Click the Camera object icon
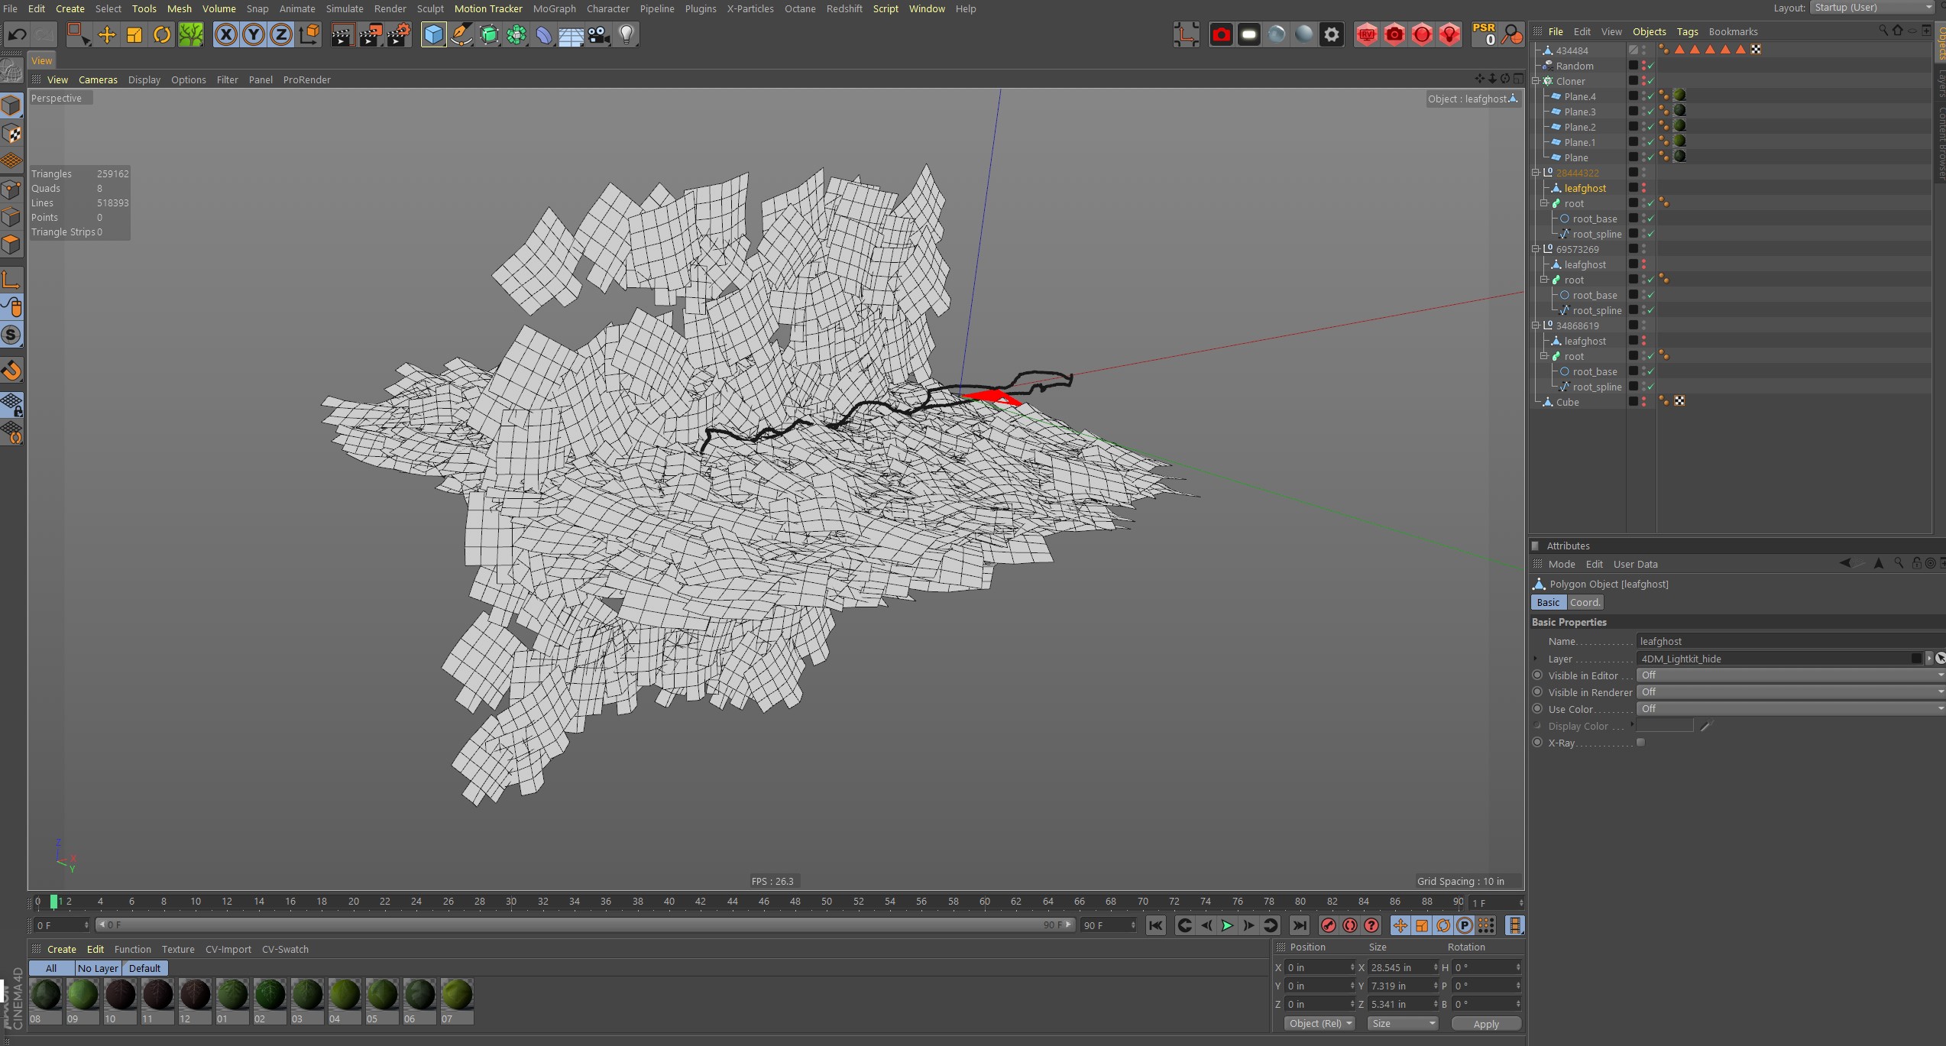1946x1046 pixels. 599,34
